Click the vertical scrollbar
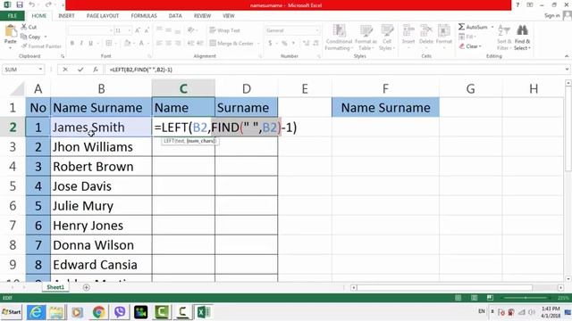Viewport: 572px width, 321px height. [568, 129]
